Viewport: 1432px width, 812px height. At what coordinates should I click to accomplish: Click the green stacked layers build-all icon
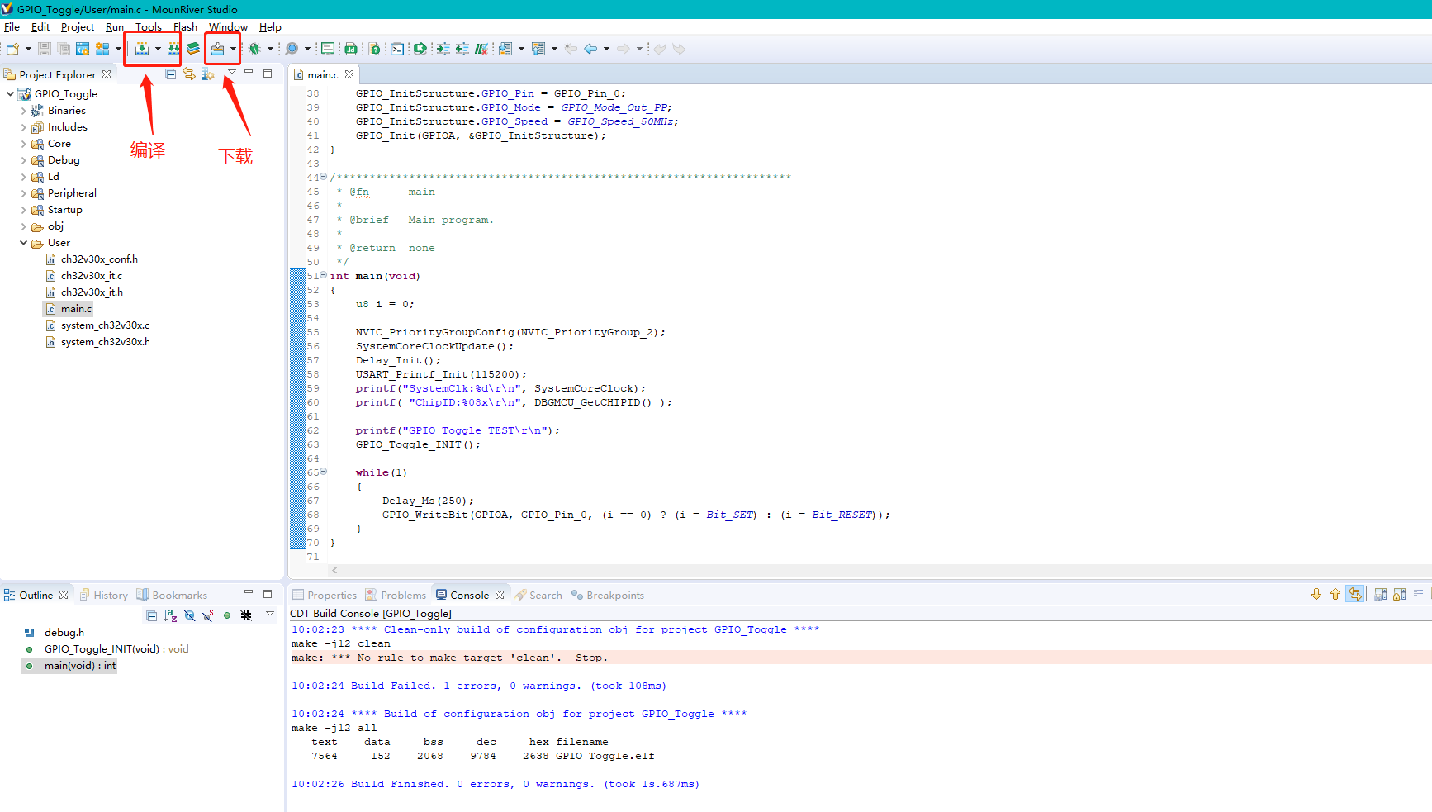tap(193, 49)
